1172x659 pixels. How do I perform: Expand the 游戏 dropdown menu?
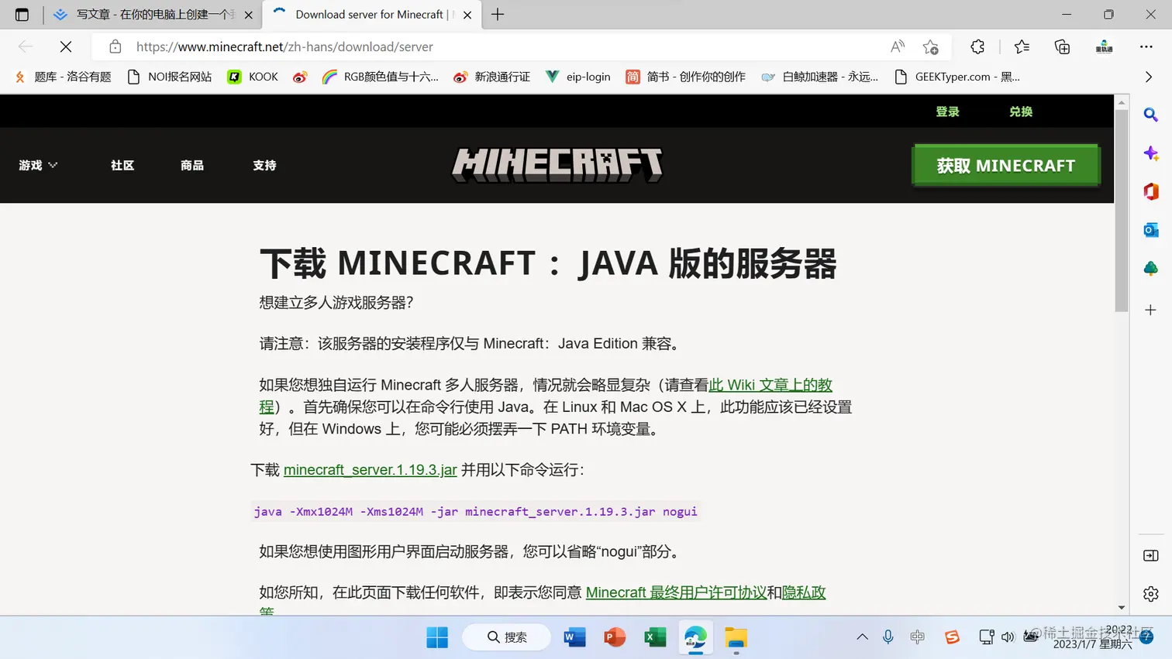38,165
